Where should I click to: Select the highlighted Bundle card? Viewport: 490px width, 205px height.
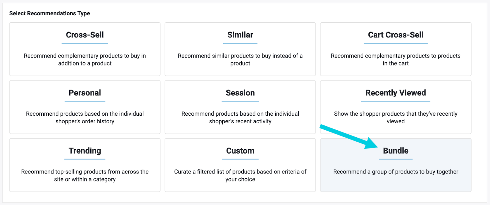[396, 165]
